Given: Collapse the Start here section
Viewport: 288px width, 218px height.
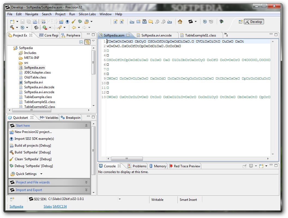Looking at the screenshot, I should coord(86,126).
